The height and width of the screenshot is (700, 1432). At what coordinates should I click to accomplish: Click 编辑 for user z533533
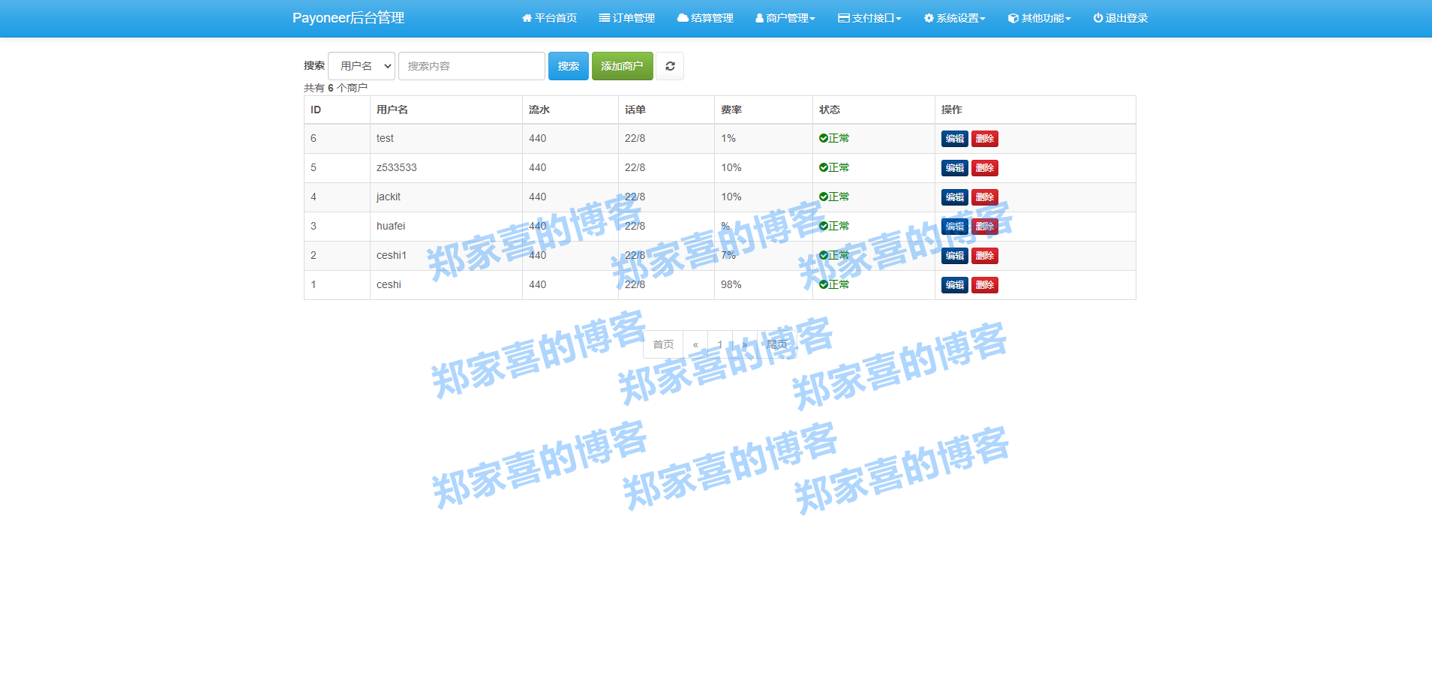pos(955,168)
